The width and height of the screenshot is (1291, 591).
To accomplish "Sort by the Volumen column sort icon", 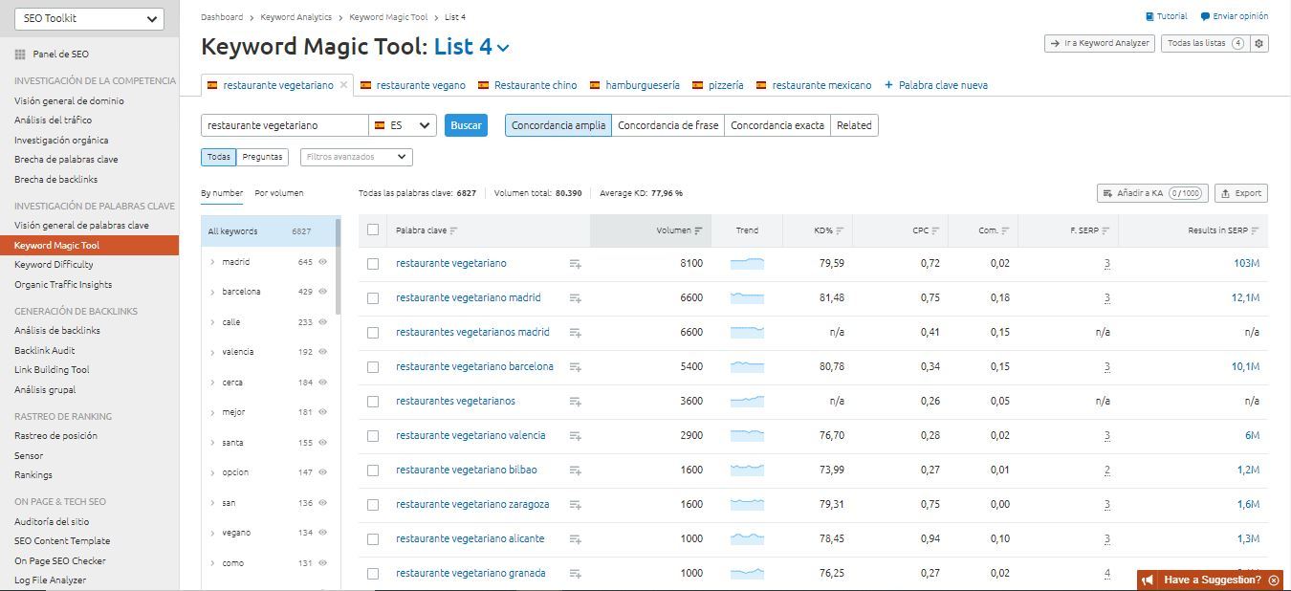I will [x=699, y=230].
